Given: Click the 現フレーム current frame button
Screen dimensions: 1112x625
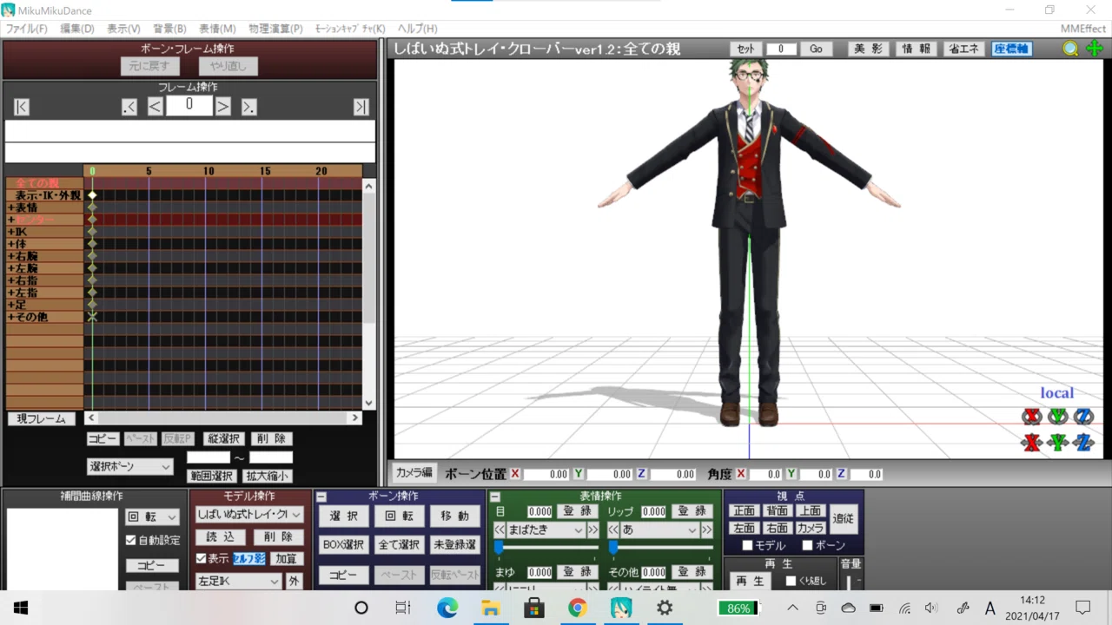Looking at the screenshot, I should click(x=41, y=418).
